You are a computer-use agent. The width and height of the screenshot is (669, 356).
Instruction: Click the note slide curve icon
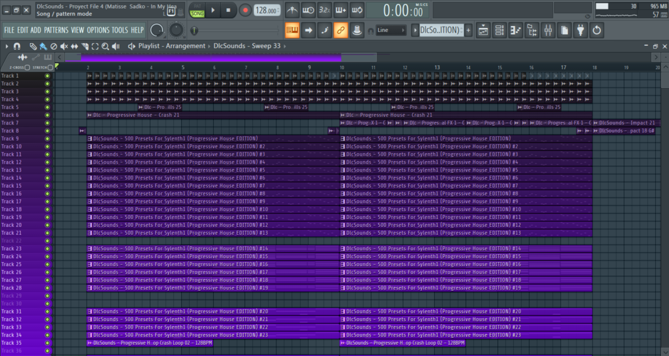[x=325, y=30]
